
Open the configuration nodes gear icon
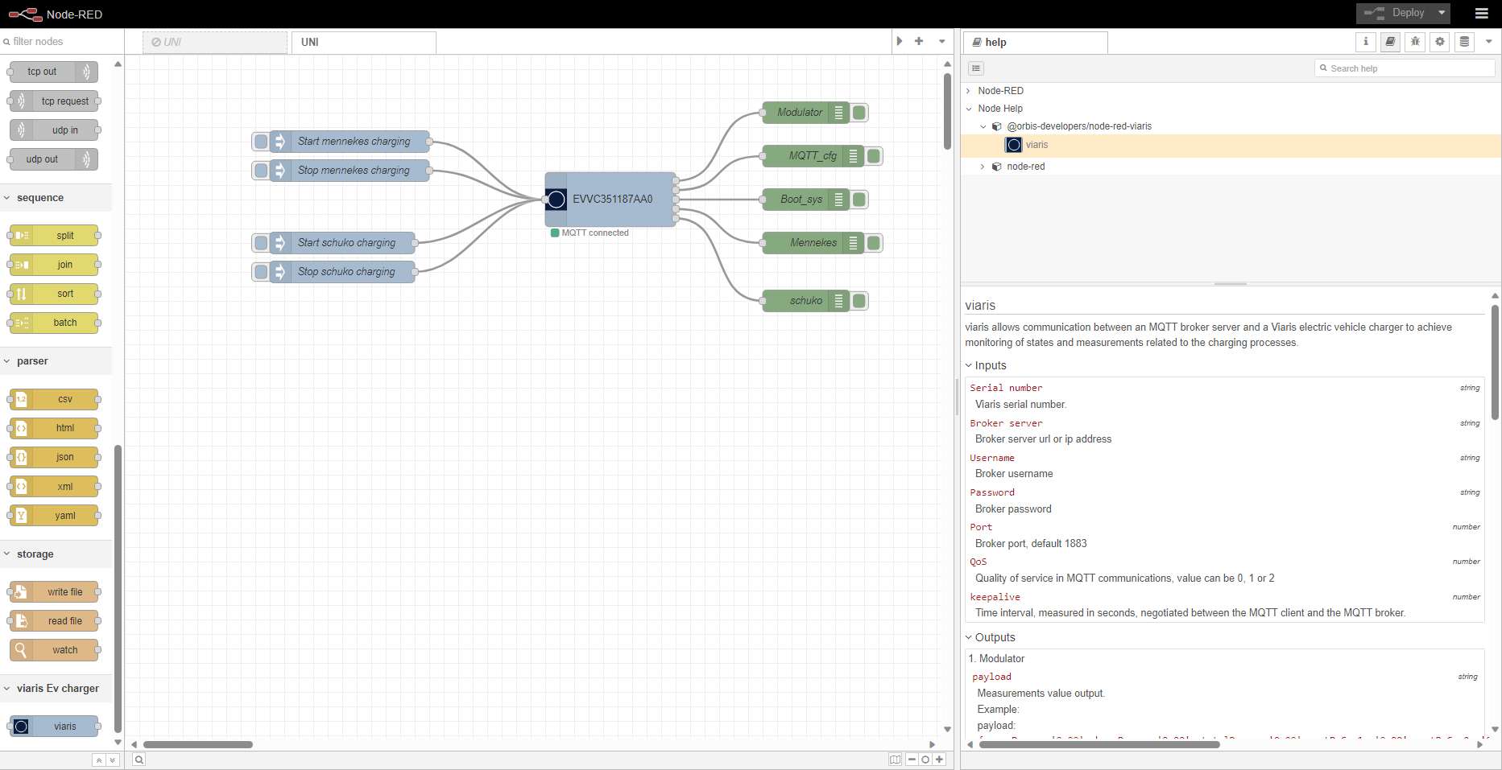click(x=1440, y=42)
